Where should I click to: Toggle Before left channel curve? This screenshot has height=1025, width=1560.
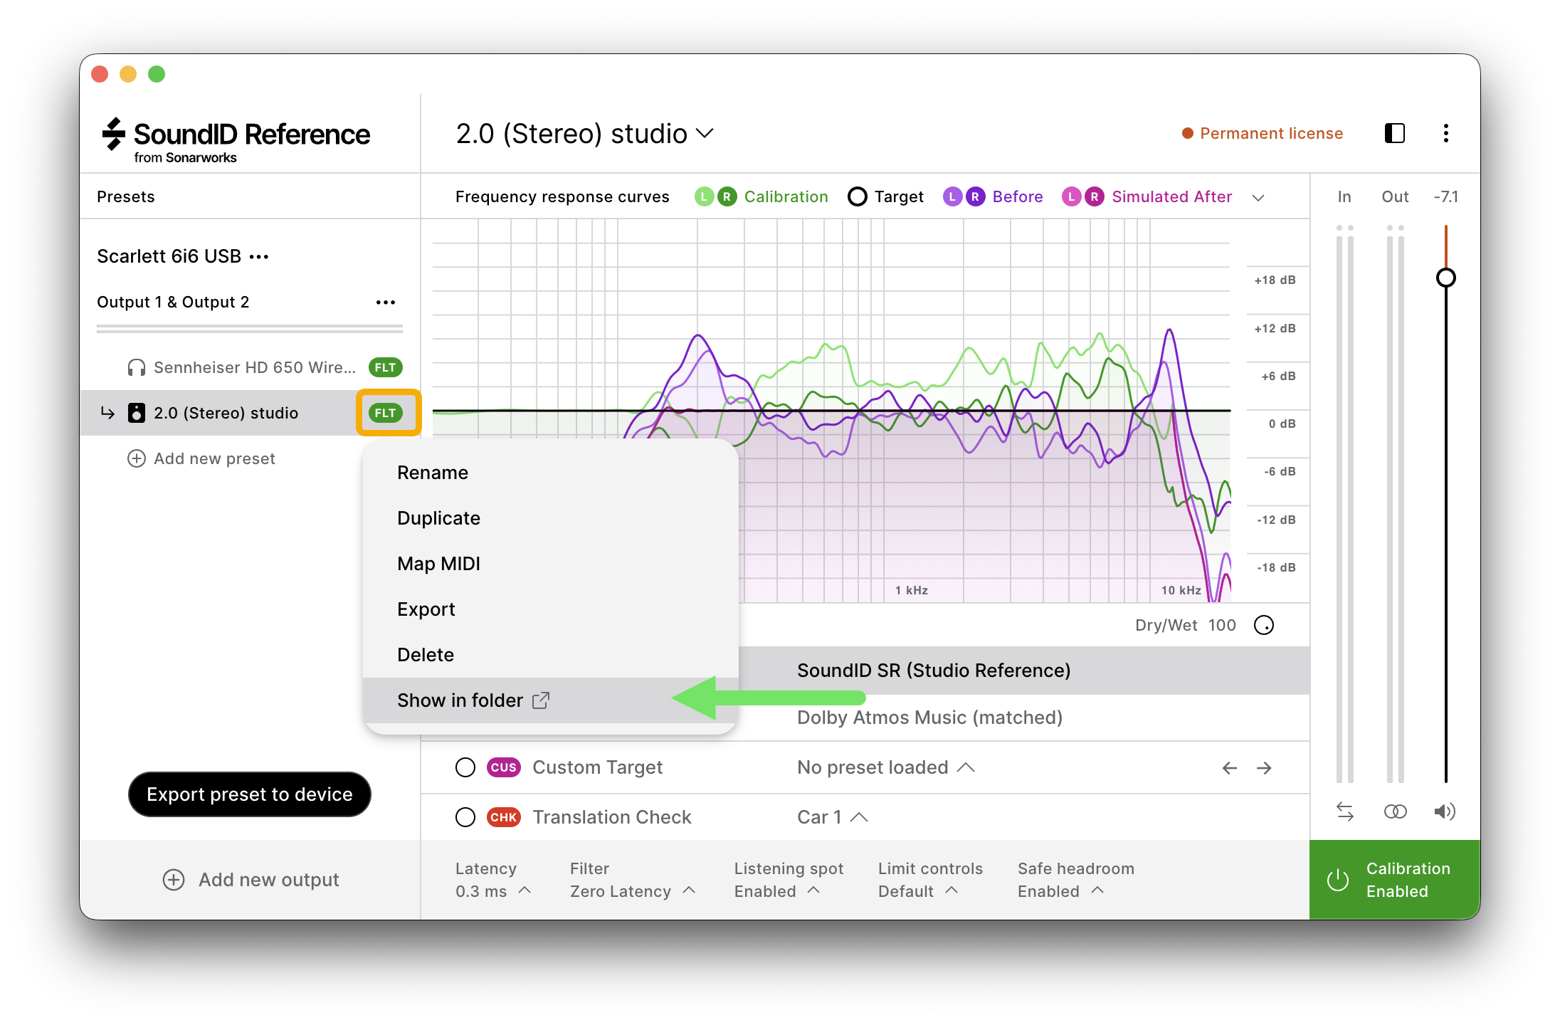[x=952, y=196]
